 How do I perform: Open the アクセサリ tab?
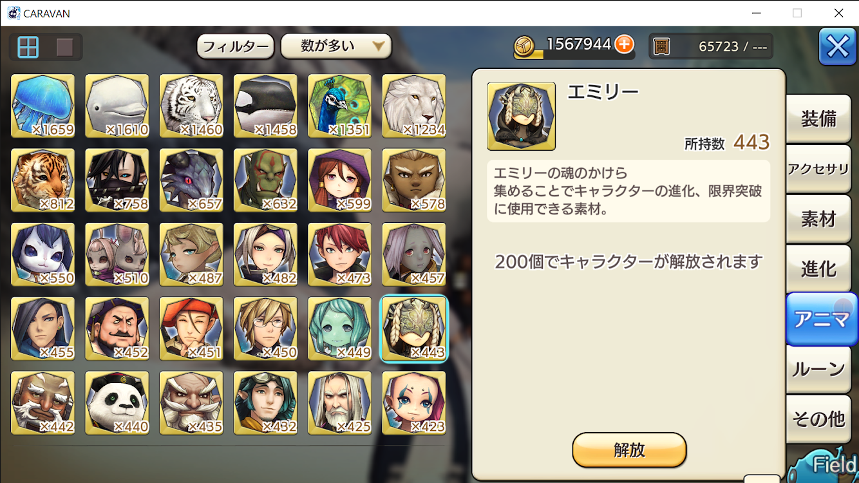[818, 169]
